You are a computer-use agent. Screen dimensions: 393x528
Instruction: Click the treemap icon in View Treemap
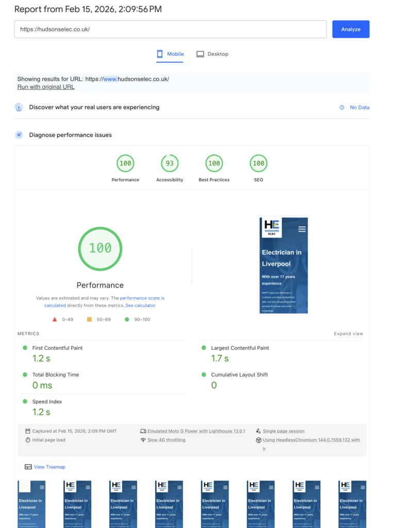28,467
